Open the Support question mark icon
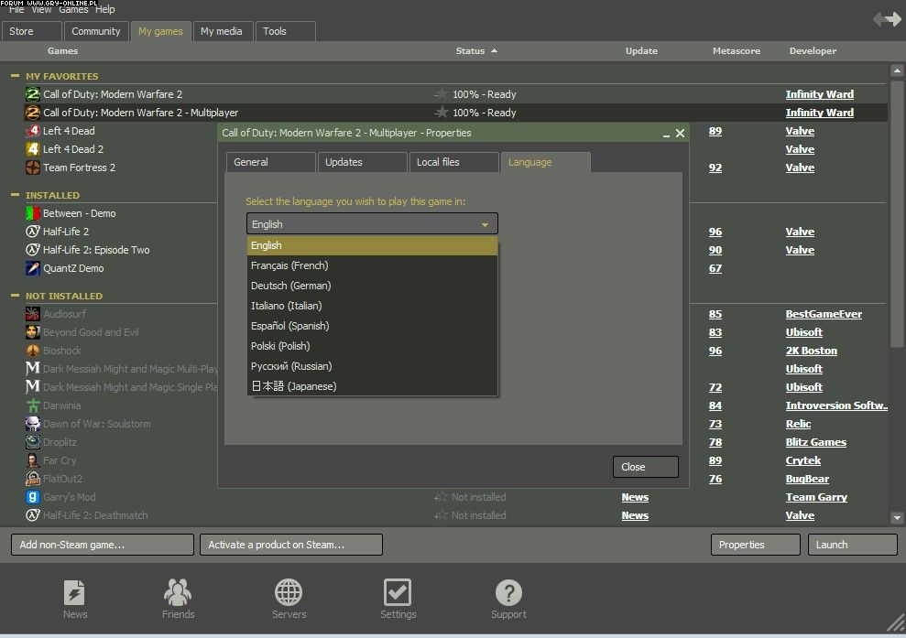 coord(508,592)
